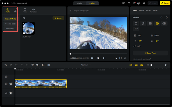Open the tutorial book icon

pos(129,3)
